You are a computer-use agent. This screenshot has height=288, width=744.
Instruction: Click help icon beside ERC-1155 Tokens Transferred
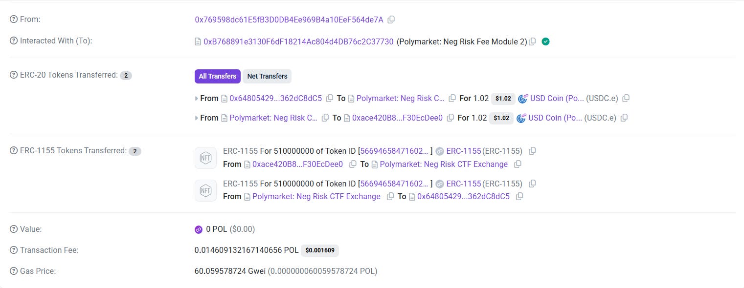(14, 151)
